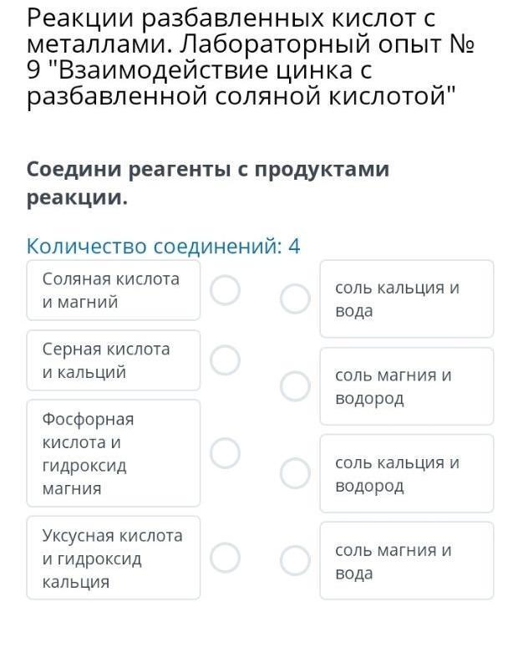Click the 'Соляная кислота и магний' reagent card

pos(113,291)
